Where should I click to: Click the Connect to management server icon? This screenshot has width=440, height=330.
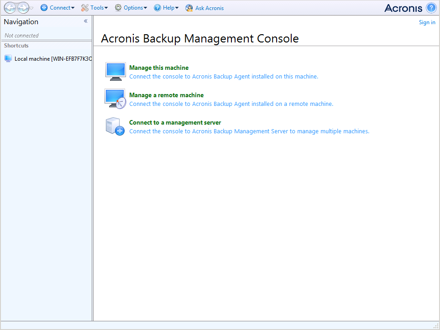click(x=115, y=126)
